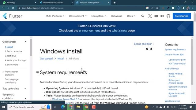Open the Windows PowerShell 5.0 link
The width and height of the screenshot is (196, 110).
point(66,99)
